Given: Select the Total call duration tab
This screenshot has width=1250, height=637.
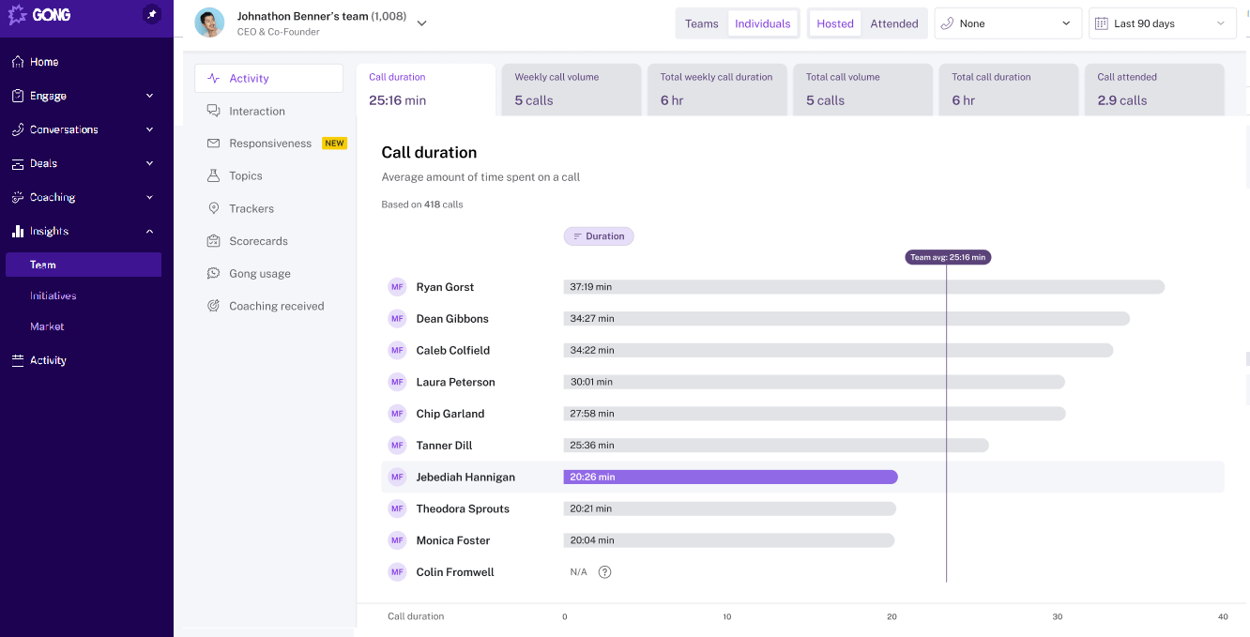Looking at the screenshot, I should click(1008, 89).
